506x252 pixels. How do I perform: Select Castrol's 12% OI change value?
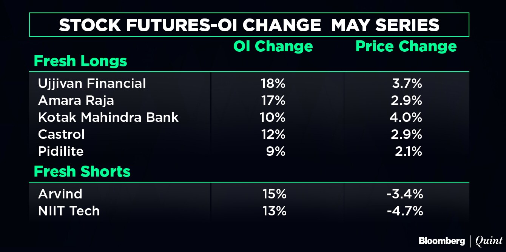[273, 134]
